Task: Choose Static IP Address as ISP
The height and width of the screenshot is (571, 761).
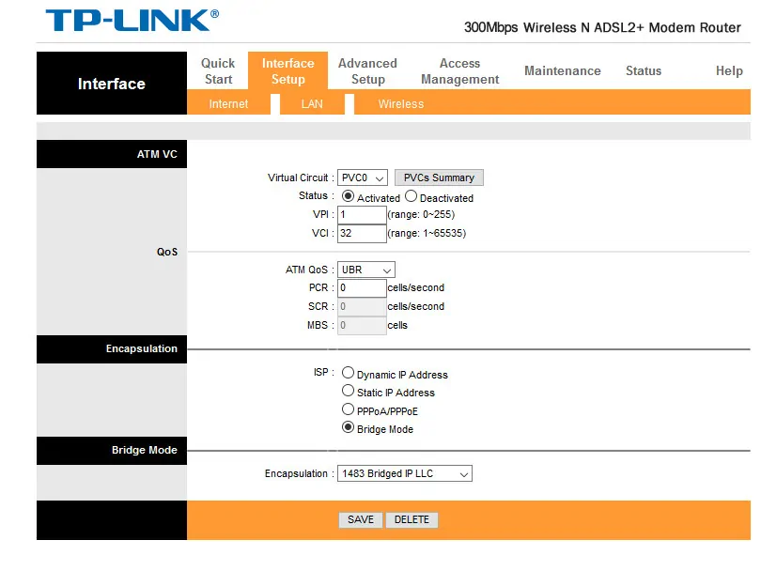Action: pyautogui.click(x=348, y=391)
